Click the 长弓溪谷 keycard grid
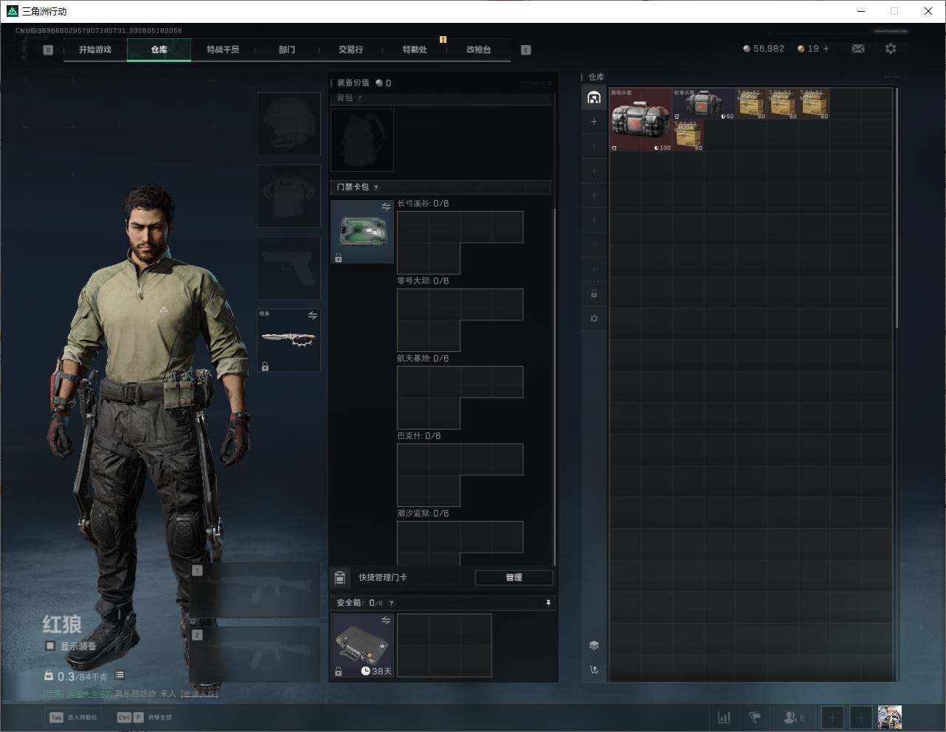The width and height of the screenshot is (946, 732). coord(460,243)
